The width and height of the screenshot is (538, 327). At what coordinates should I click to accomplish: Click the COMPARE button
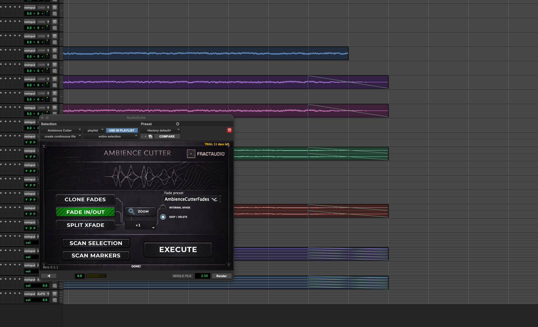click(167, 137)
